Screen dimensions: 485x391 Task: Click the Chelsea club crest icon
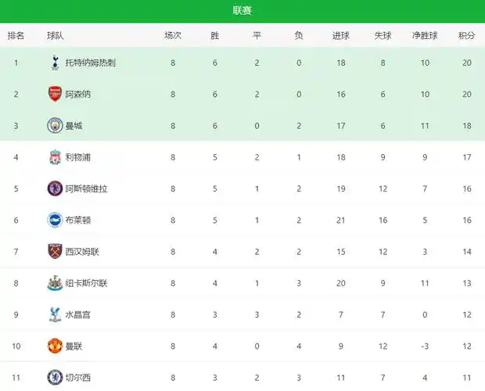coord(54,377)
